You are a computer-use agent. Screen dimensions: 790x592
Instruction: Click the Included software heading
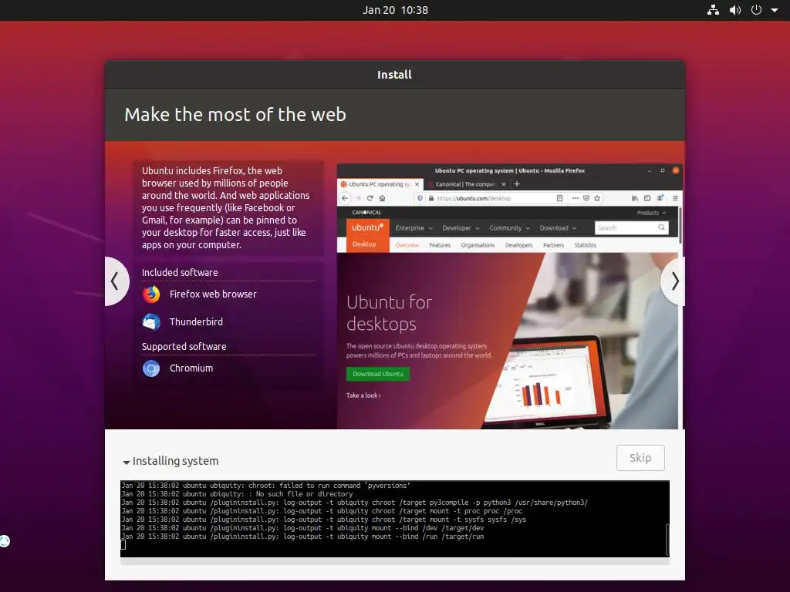[x=180, y=272]
